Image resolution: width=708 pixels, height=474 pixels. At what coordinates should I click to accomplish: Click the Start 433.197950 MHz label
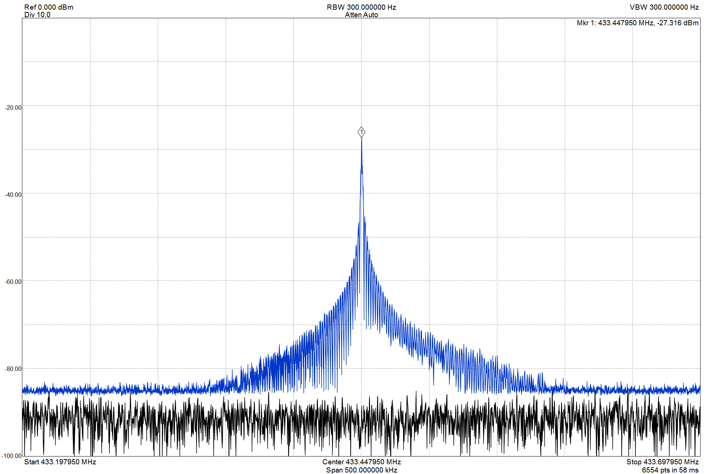[x=60, y=462]
